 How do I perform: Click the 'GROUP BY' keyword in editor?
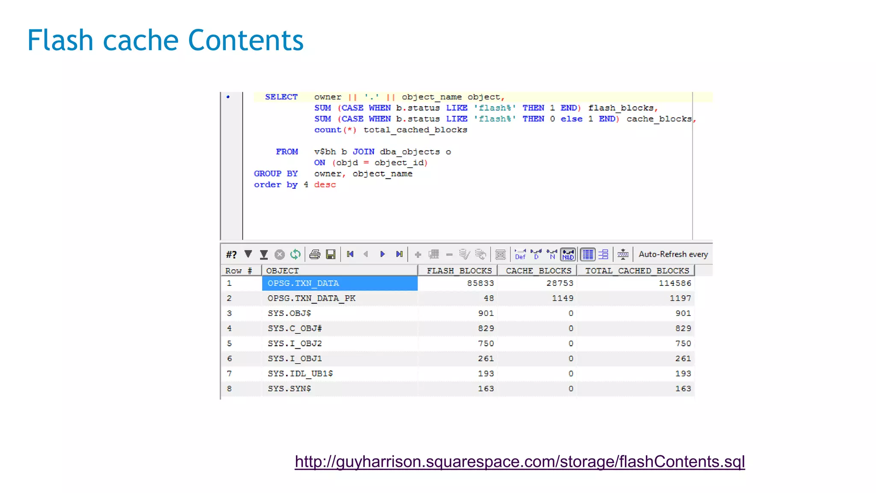[276, 173]
